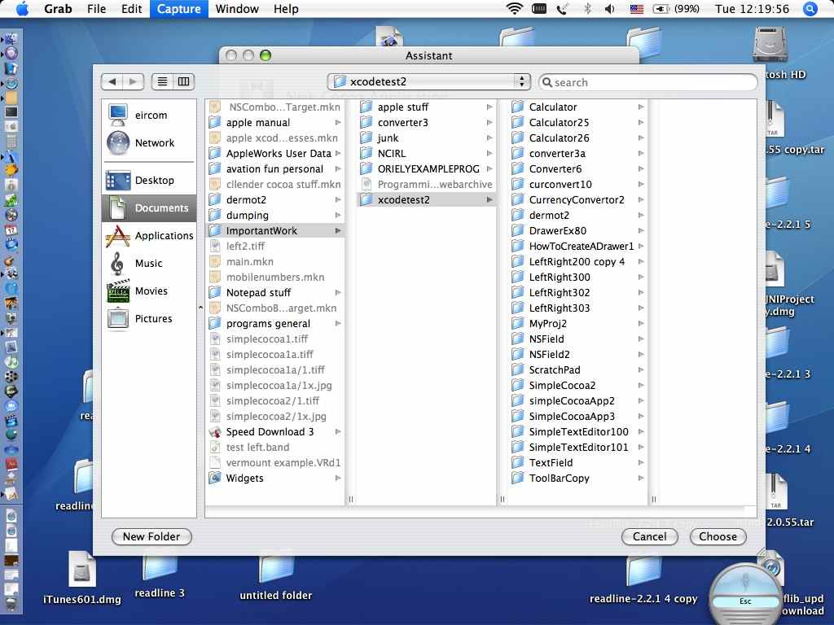Click the first column's resize handle

(350, 499)
